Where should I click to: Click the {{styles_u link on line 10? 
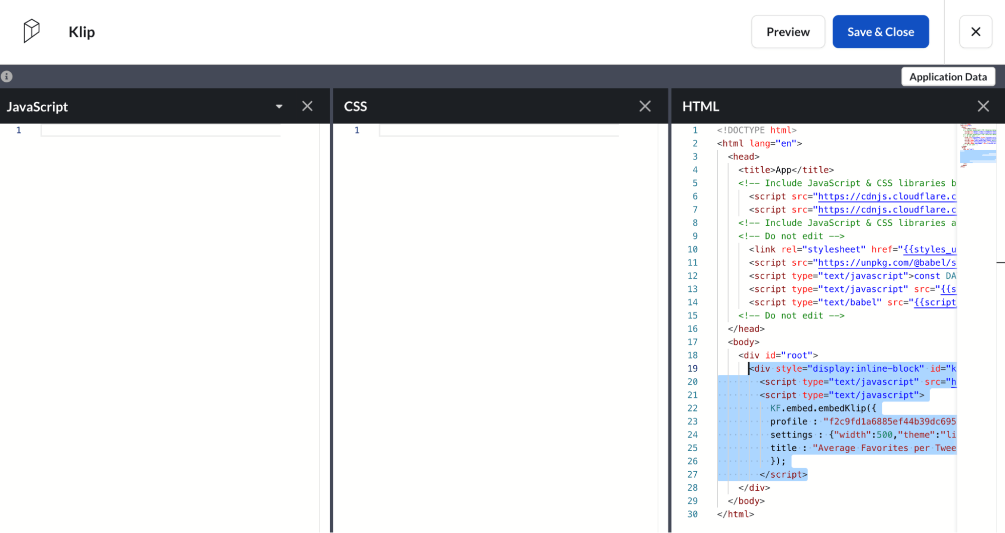pyautogui.click(x=930, y=250)
